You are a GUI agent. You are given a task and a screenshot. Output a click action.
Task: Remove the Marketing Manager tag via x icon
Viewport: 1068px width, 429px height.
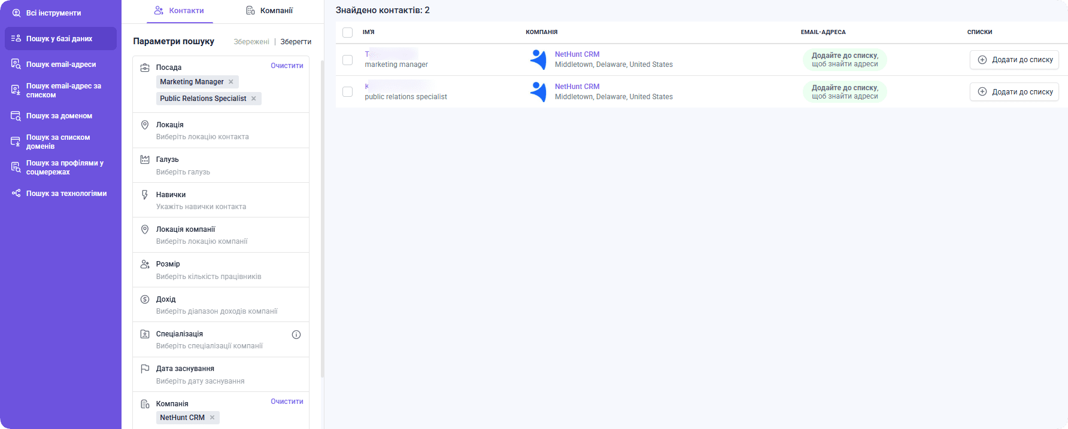pyautogui.click(x=231, y=82)
